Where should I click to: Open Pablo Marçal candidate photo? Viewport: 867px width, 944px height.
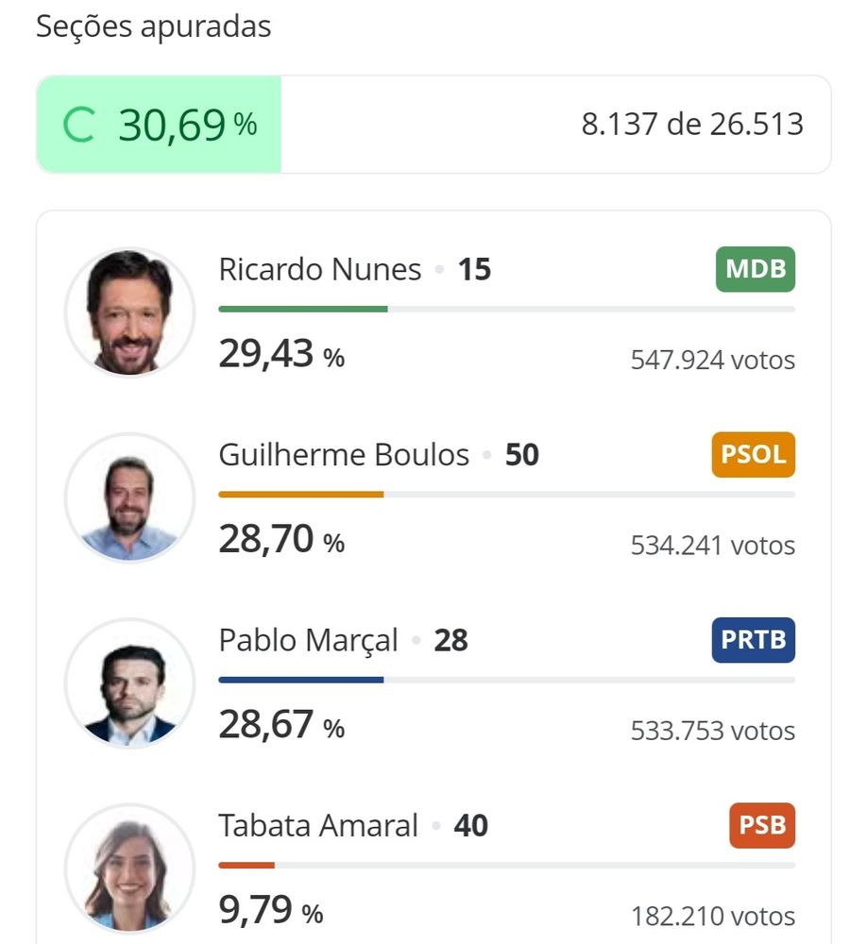pos(129,683)
